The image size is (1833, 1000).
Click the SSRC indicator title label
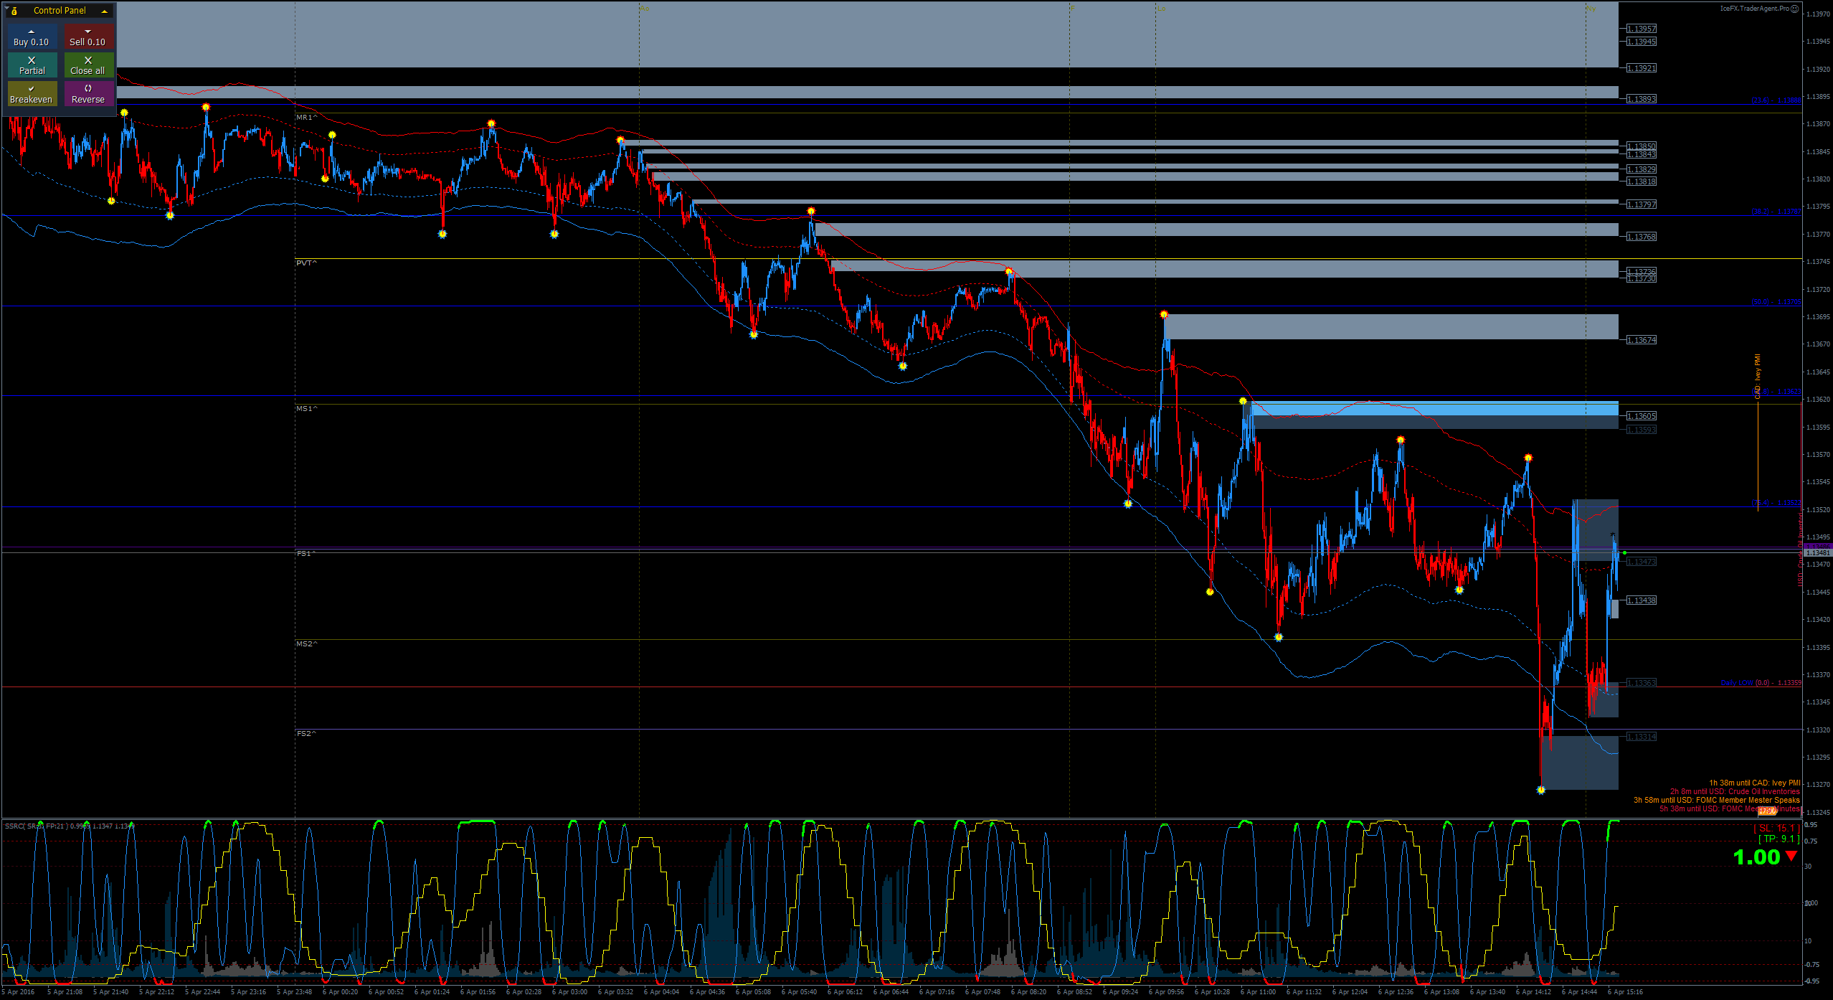[x=69, y=826]
